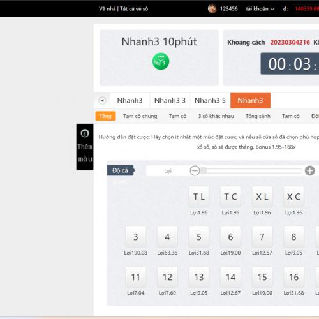
Task: Select the number 14 bet tile
Action: (230, 277)
